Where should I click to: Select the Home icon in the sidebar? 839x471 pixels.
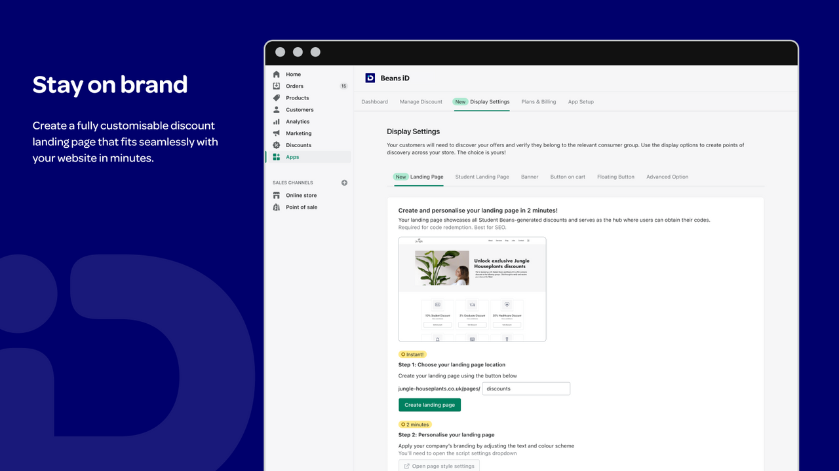[277, 74]
